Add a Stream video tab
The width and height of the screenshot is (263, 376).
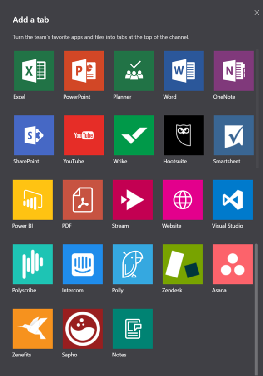click(133, 200)
